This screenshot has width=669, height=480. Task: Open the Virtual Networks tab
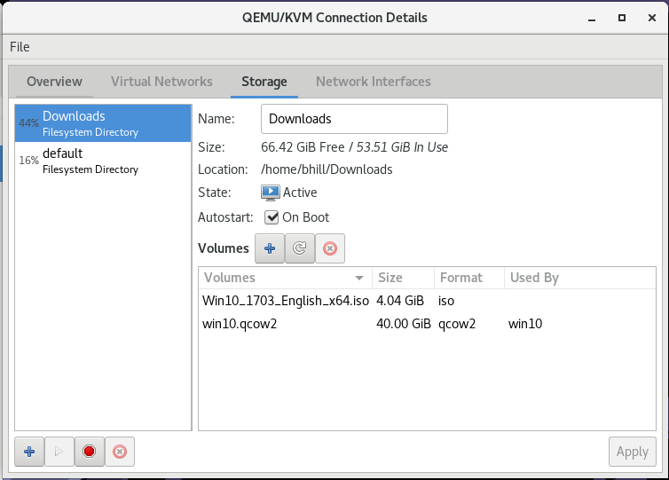pyautogui.click(x=161, y=82)
